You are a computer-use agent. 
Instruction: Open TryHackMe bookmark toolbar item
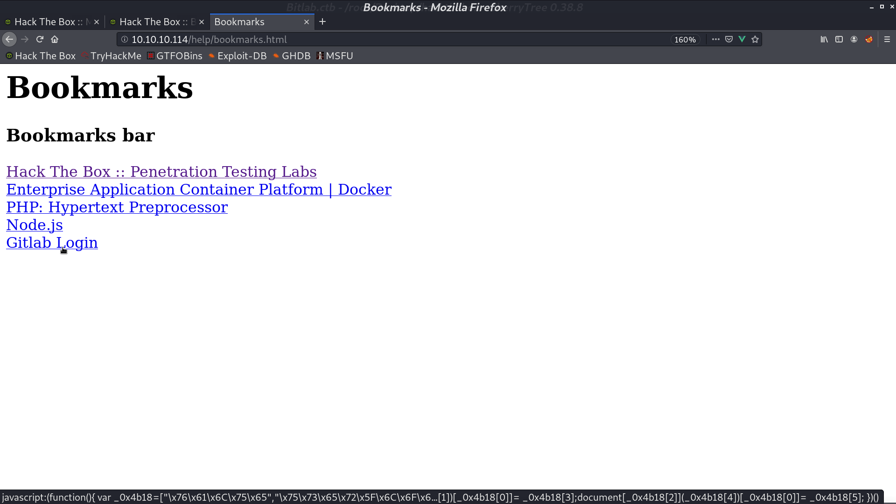(x=111, y=56)
